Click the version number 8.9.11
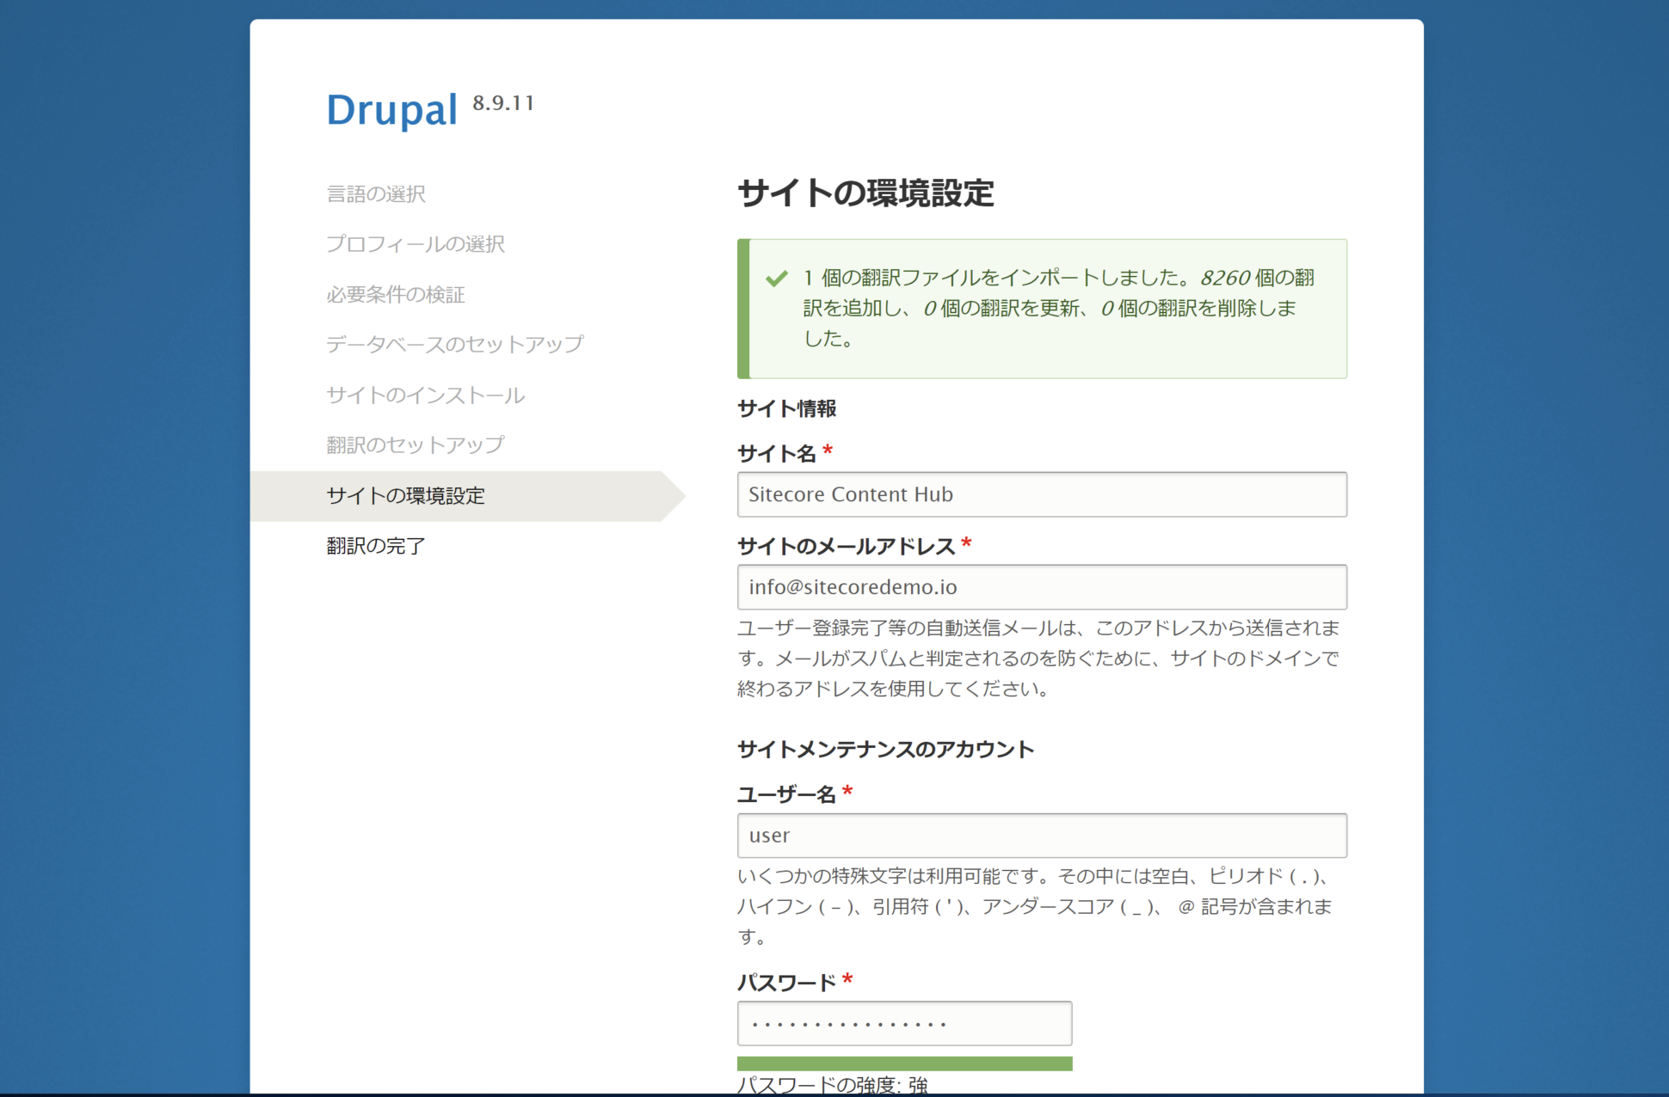The width and height of the screenshot is (1669, 1097). pyautogui.click(x=503, y=103)
